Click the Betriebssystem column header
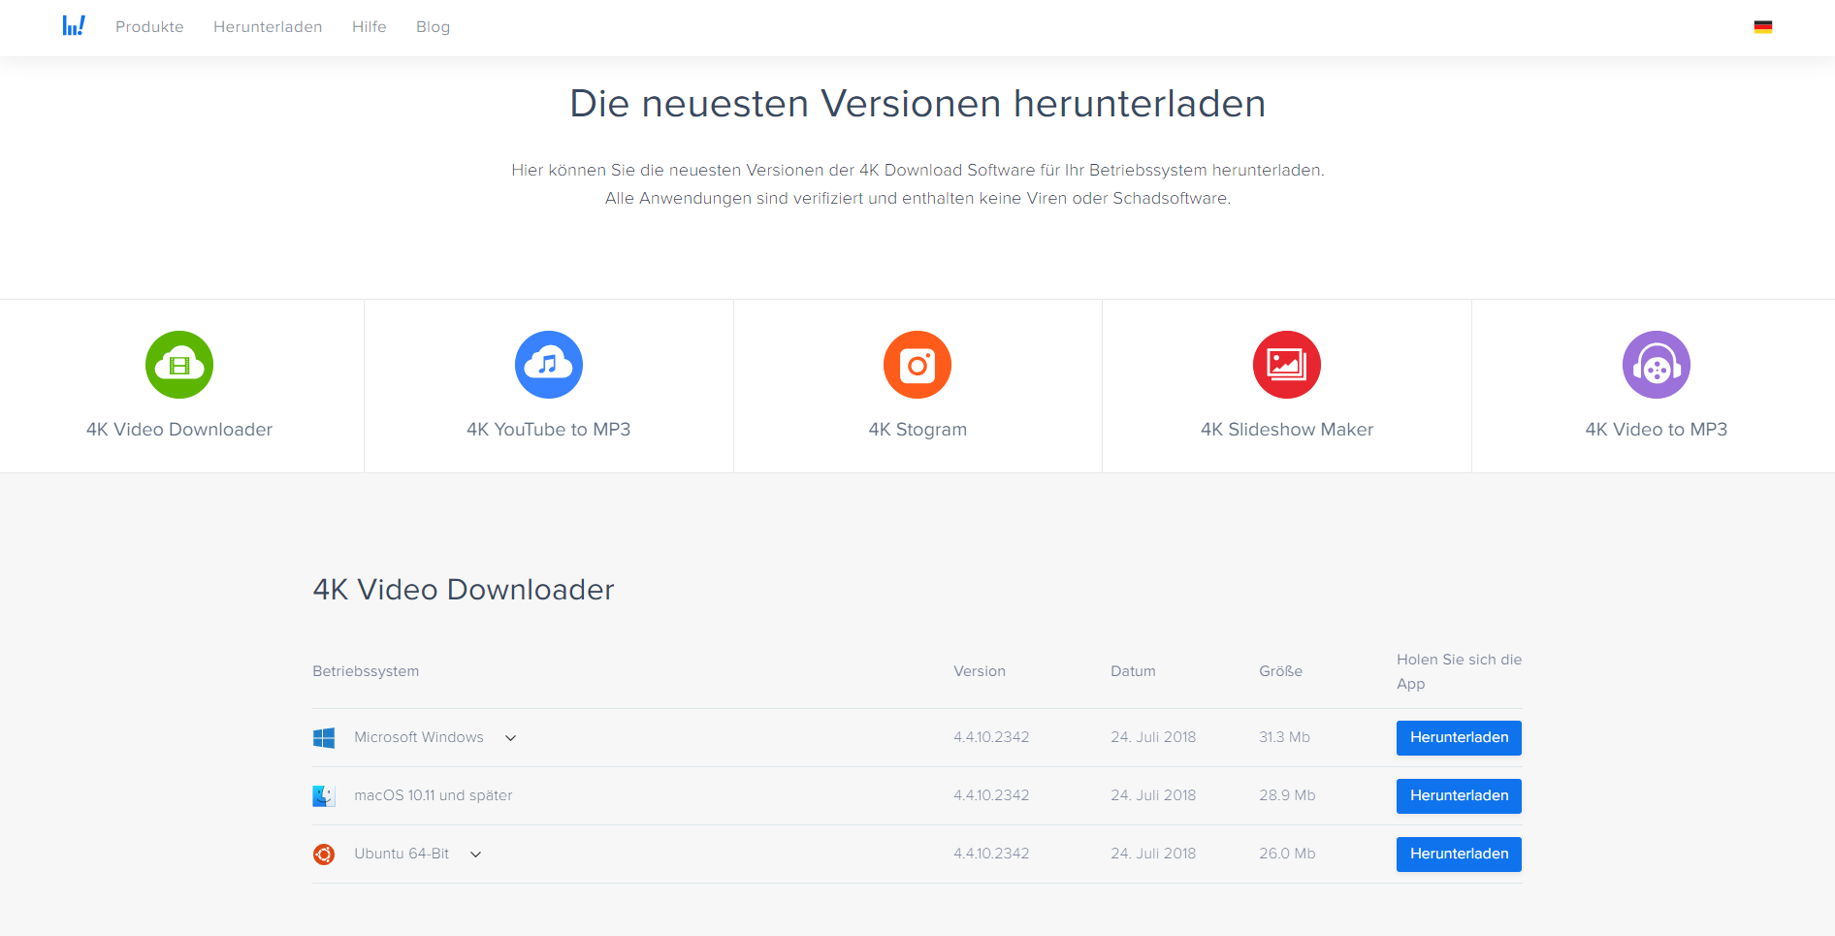Screen dimensions: 1835x936 click(x=366, y=671)
